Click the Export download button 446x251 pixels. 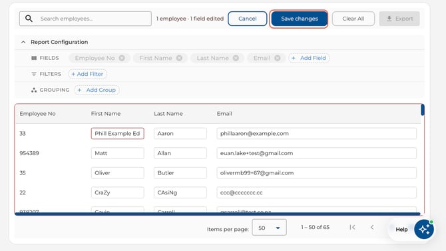coord(399,19)
